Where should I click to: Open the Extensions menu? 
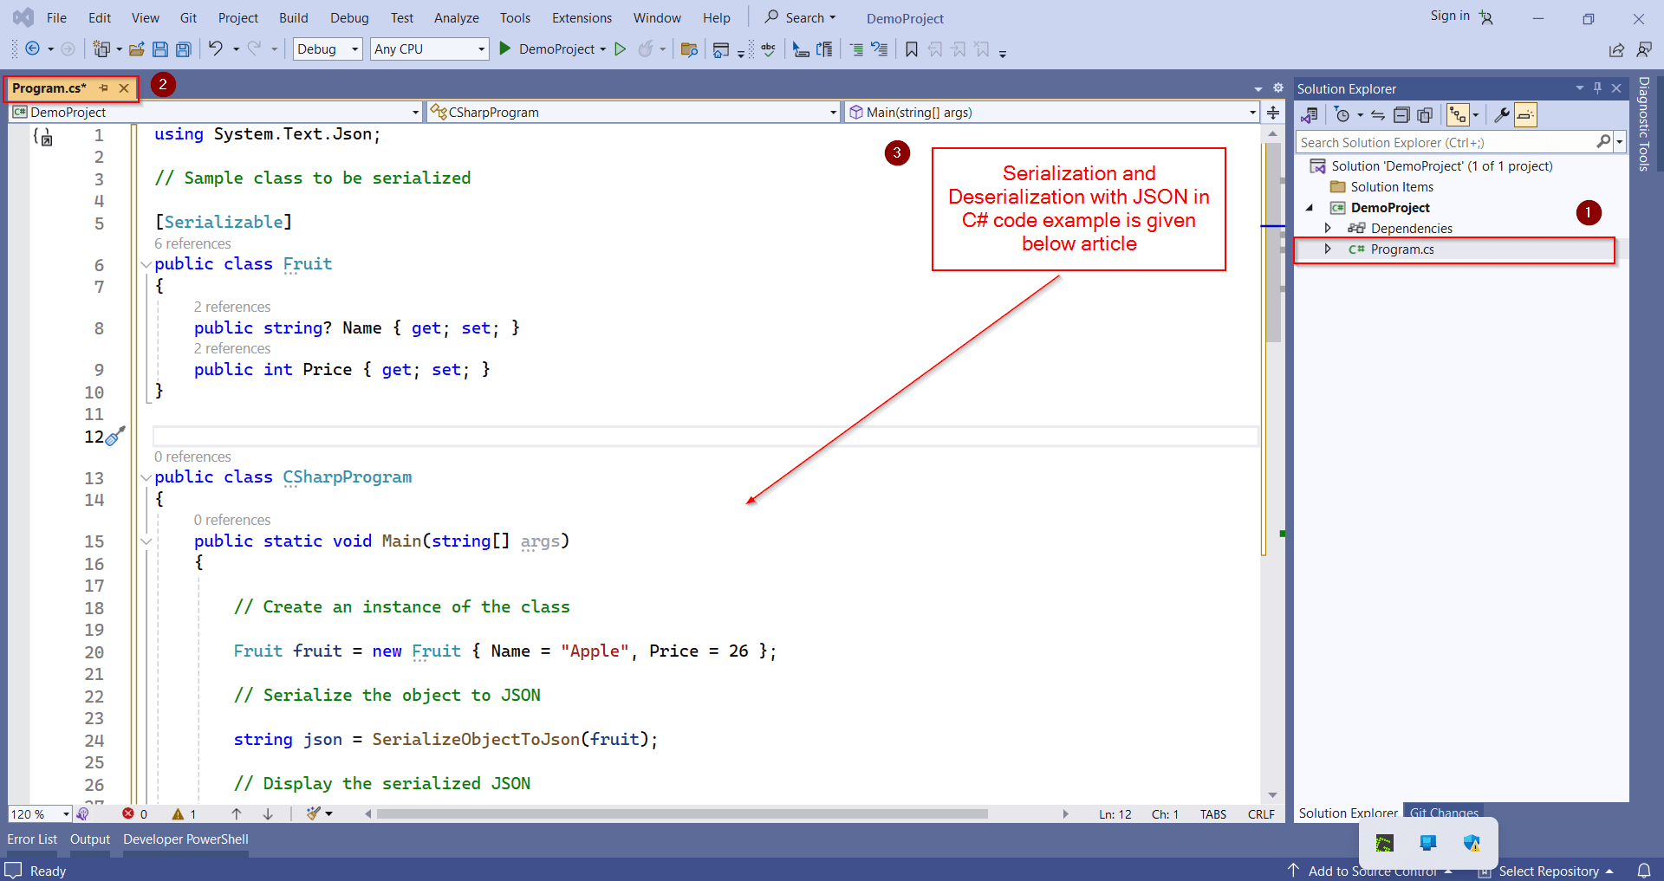coord(582,17)
